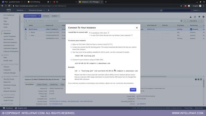Toggle checkbox for My Git Server instance

click(x=26, y=29)
